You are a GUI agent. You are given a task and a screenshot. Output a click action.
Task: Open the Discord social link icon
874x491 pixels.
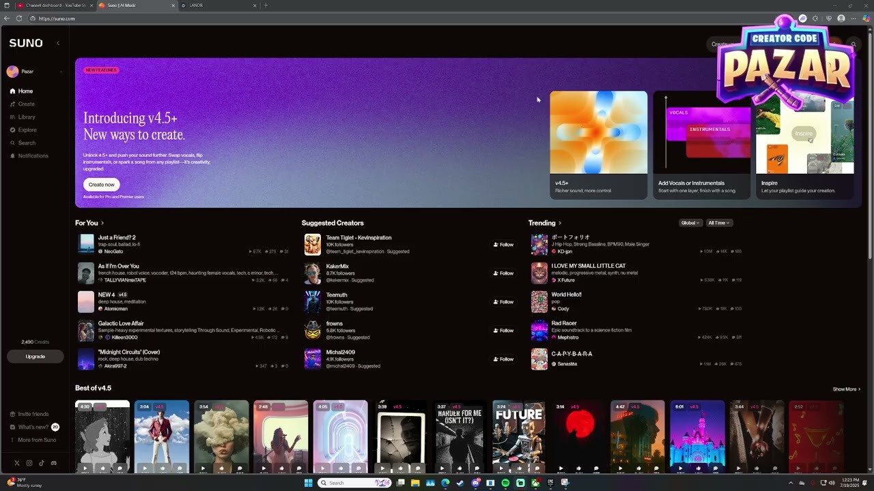click(54, 463)
